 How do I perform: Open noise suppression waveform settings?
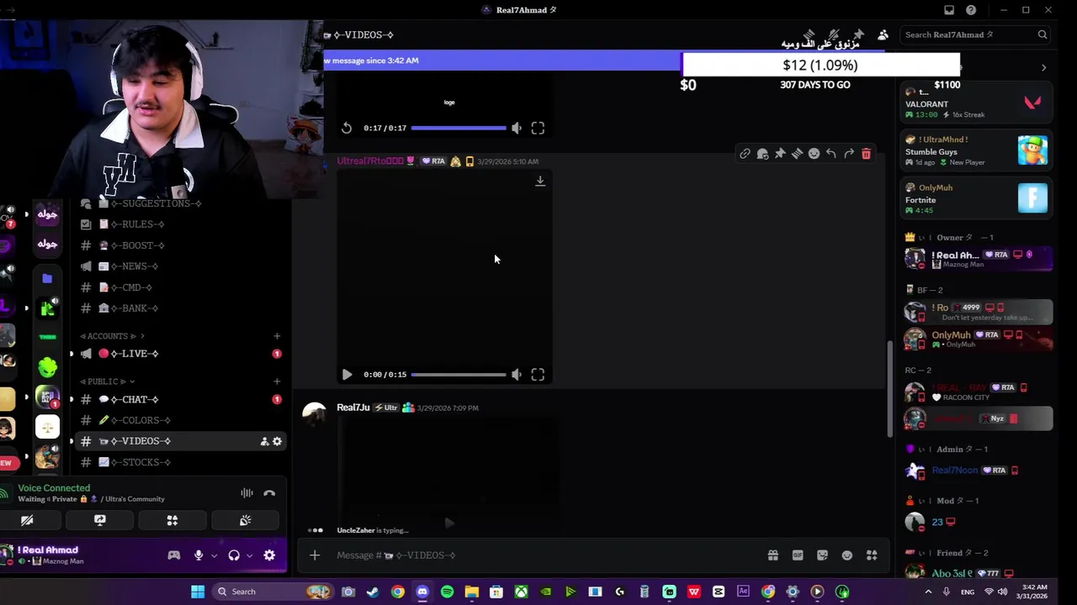coord(247,493)
